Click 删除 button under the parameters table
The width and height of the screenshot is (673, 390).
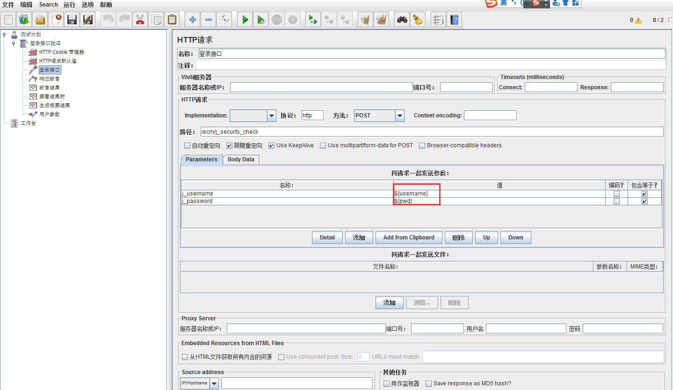click(459, 238)
